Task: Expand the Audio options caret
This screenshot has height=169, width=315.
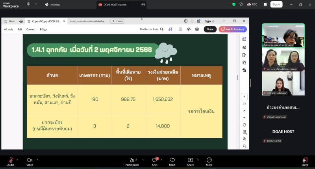Action: [17, 160]
